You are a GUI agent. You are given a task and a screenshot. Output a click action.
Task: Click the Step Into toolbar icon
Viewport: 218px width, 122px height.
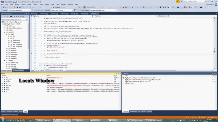coord(135,7)
